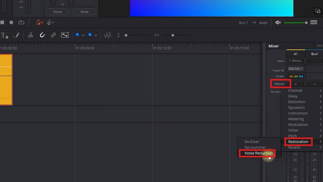Viewport: 323px width, 182px height.
Task: Select the Range selection hand tool
Action: pyautogui.click(x=5, y=35)
